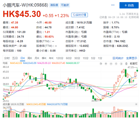
Task: Switch to the 月K tab
Action: pos(37,58)
